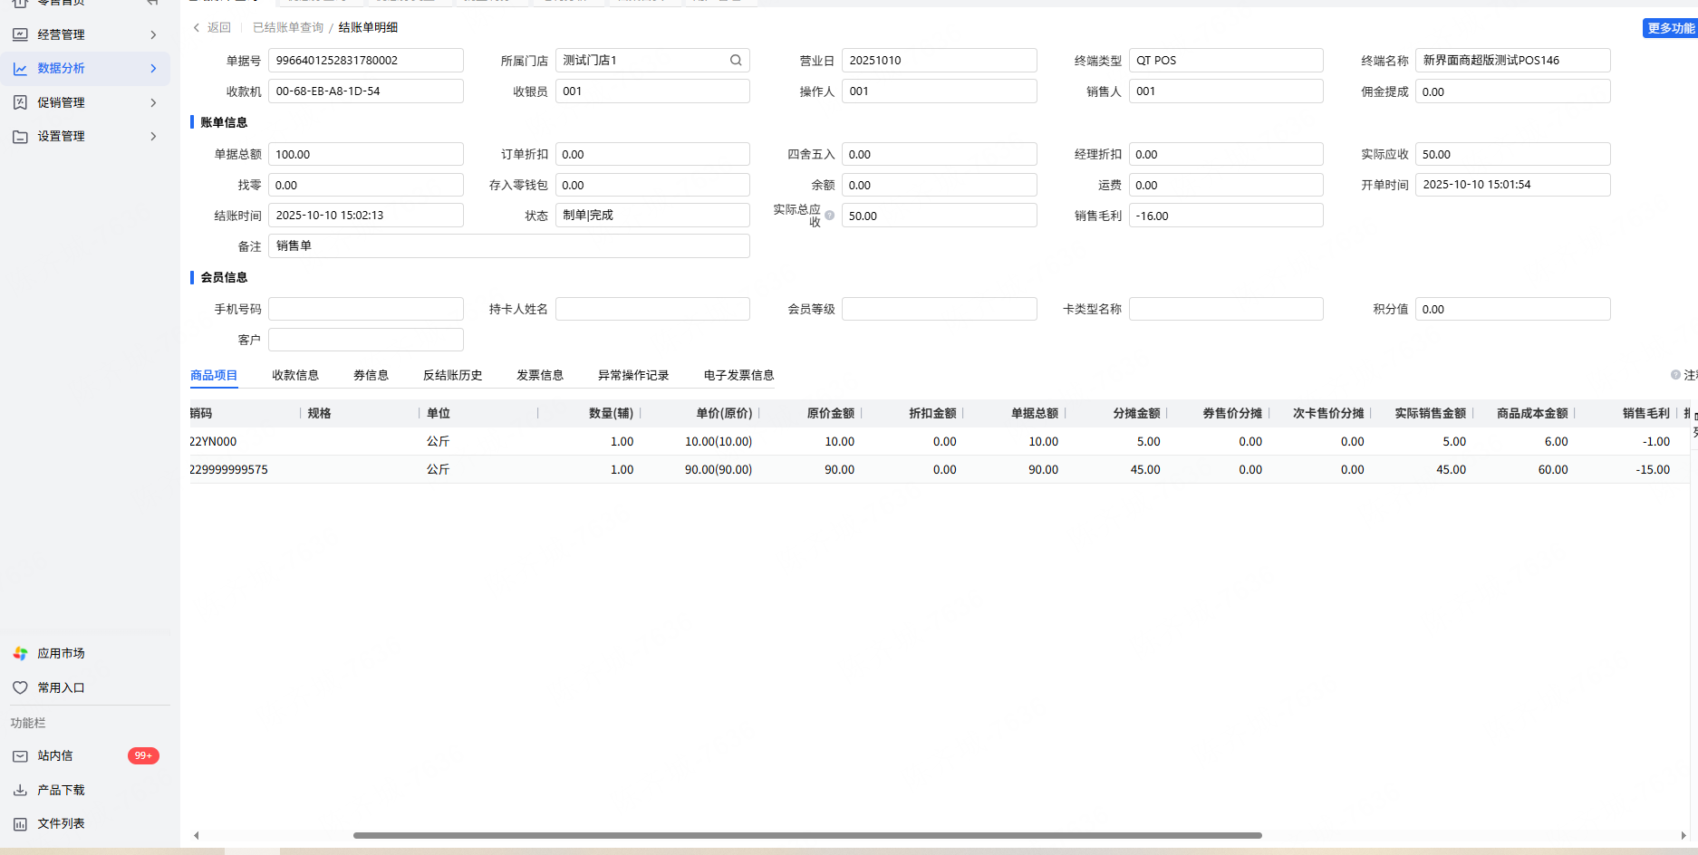The width and height of the screenshot is (1698, 855).
Task: Click the 收款机 input field
Action: [x=366, y=91]
